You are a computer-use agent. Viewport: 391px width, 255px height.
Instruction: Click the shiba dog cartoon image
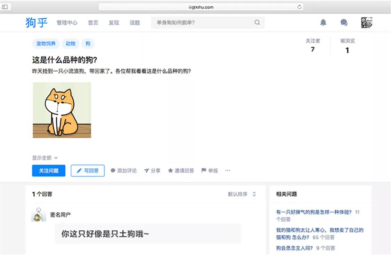(62, 110)
